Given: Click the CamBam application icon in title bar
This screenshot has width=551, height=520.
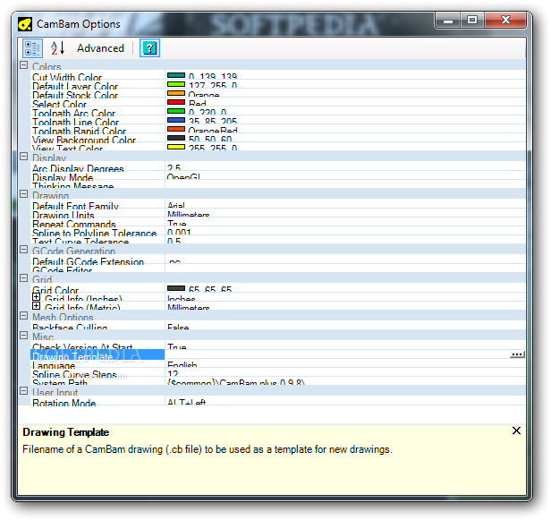Looking at the screenshot, I should (25, 24).
